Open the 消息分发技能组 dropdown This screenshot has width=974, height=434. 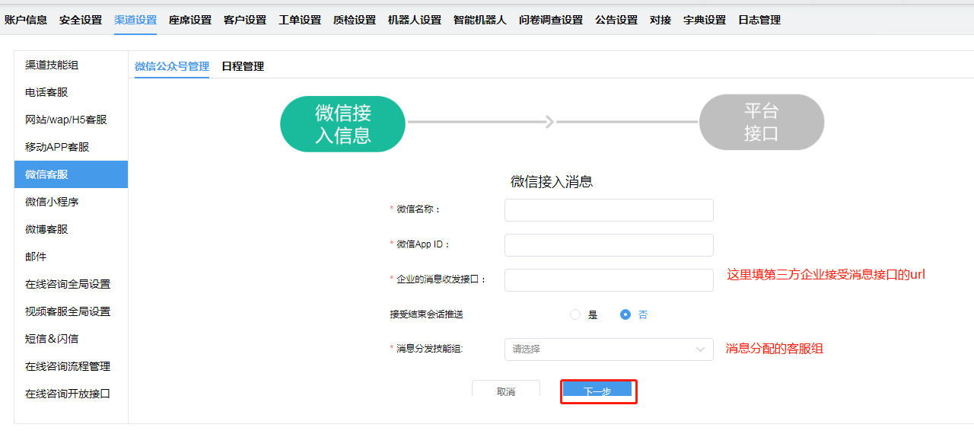coord(609,349)
